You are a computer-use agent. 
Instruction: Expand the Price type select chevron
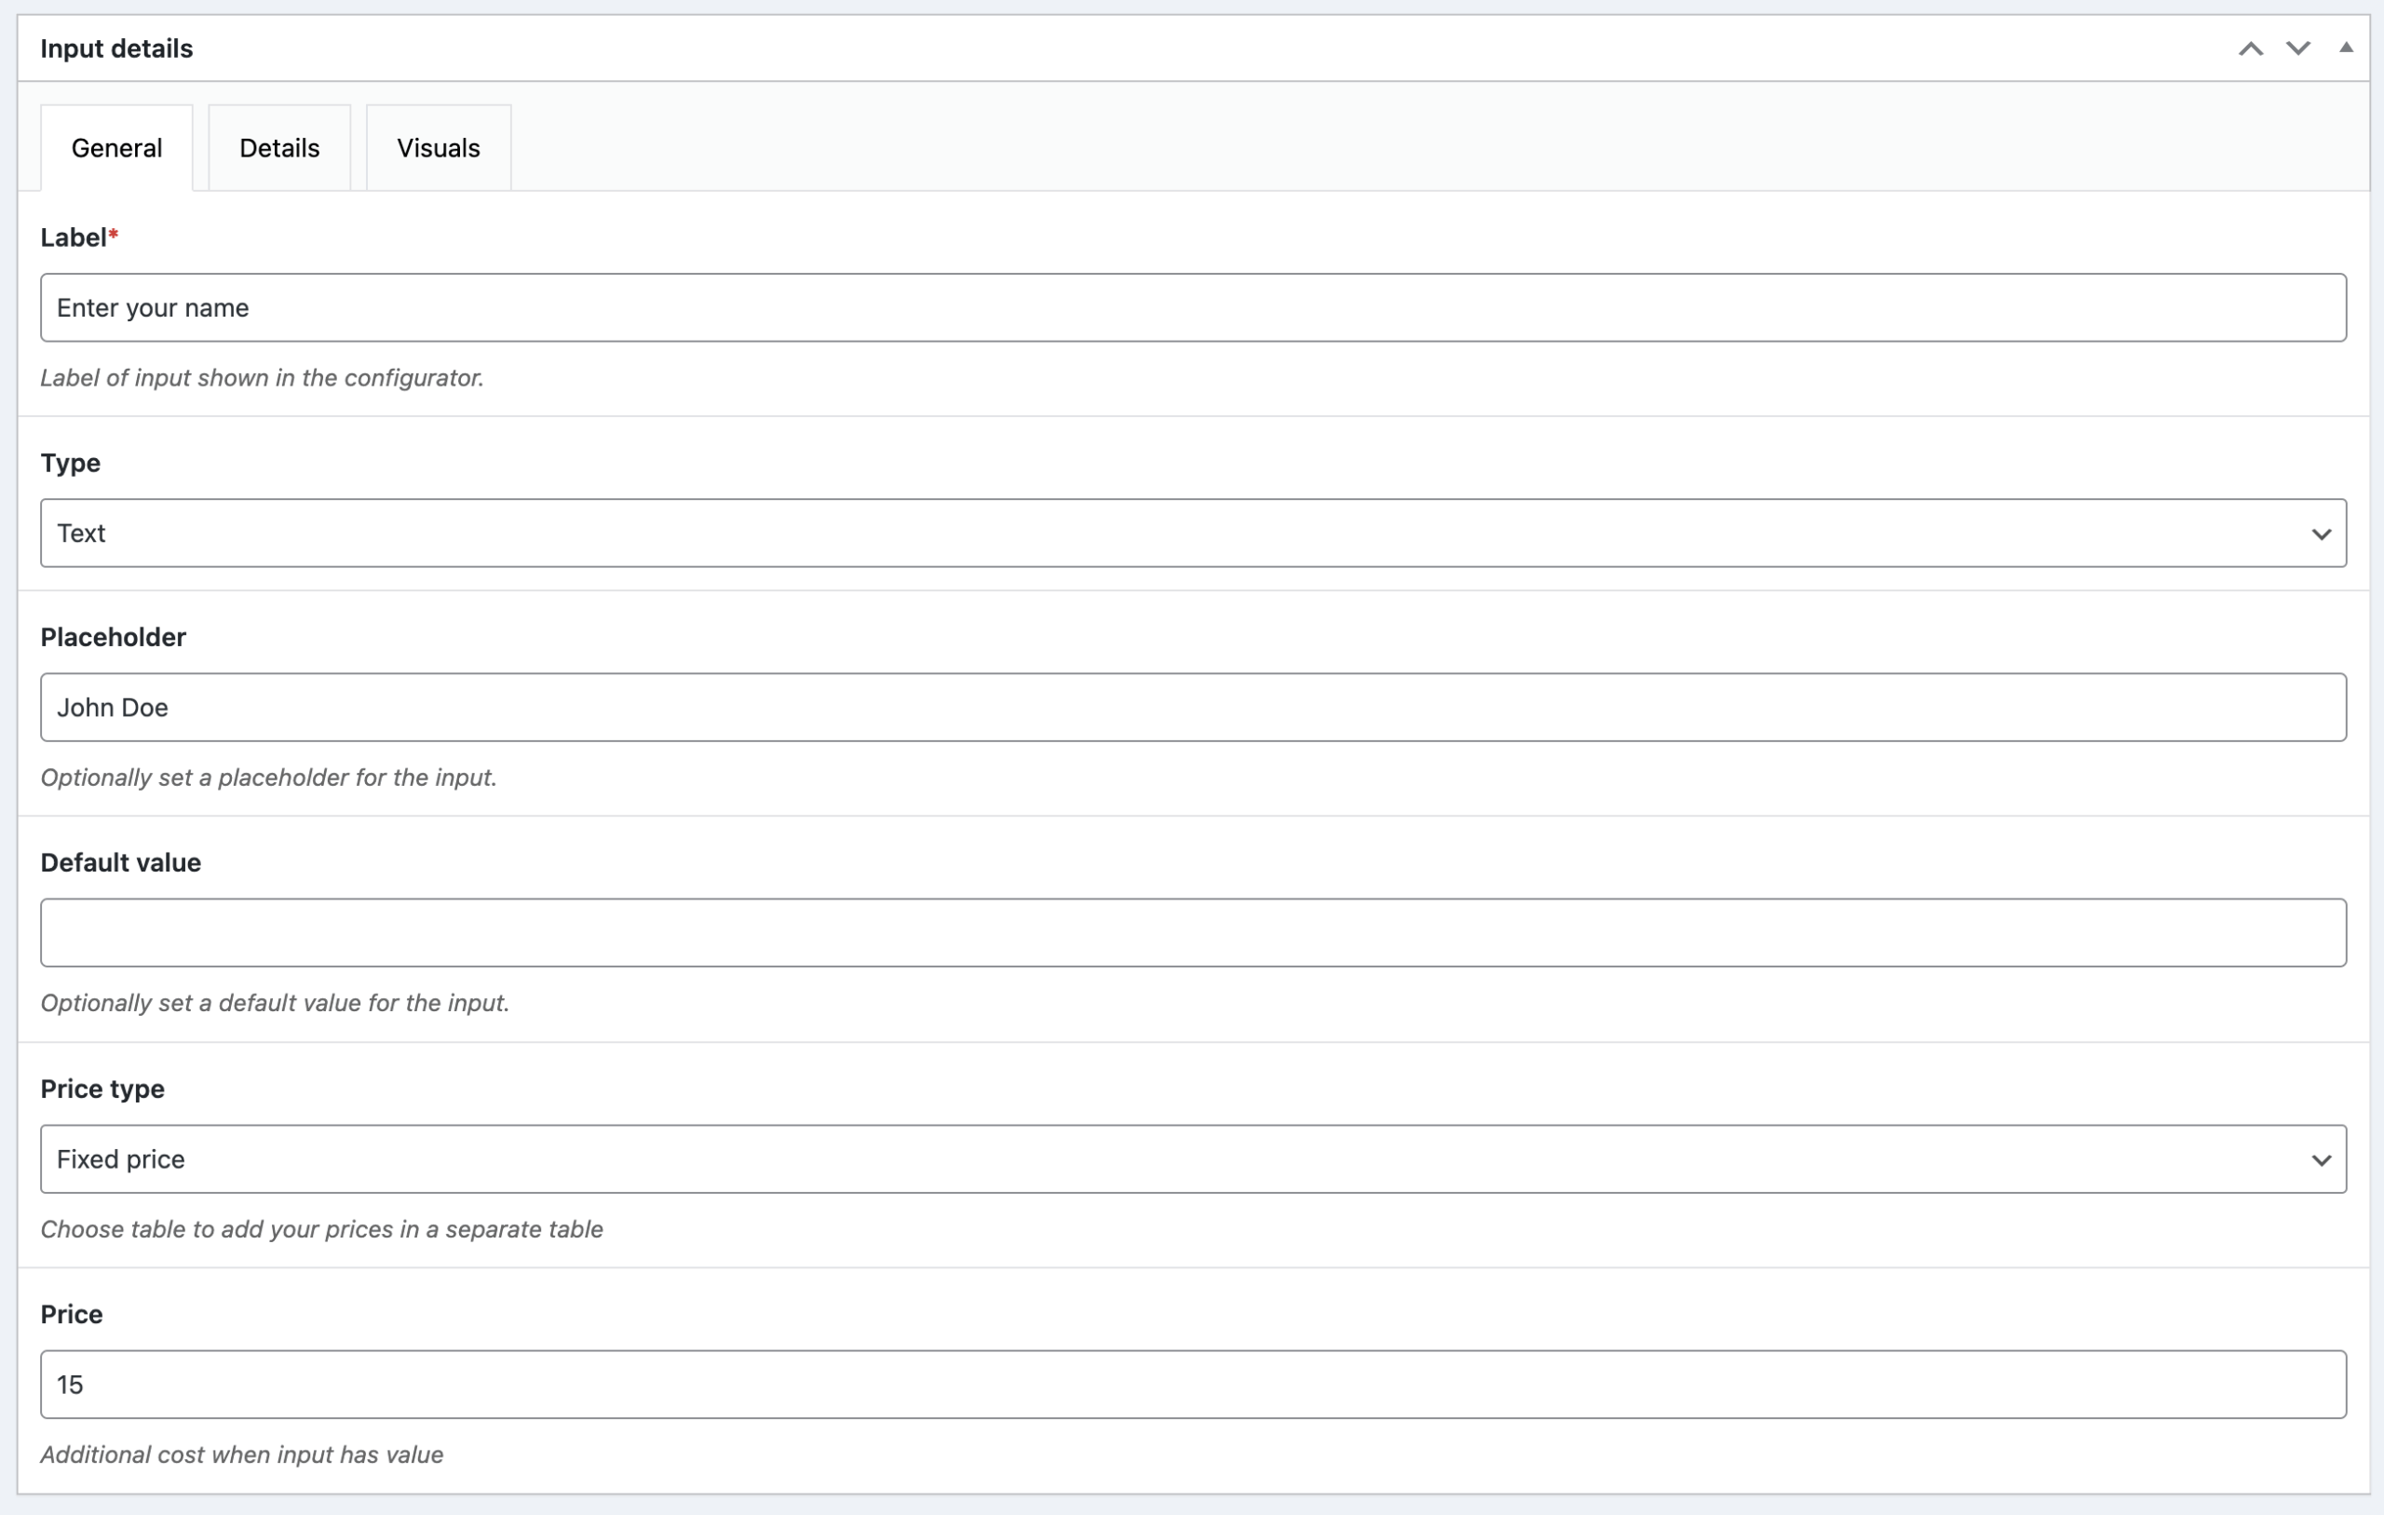pyautogui.click(x=2321, y=1159)
